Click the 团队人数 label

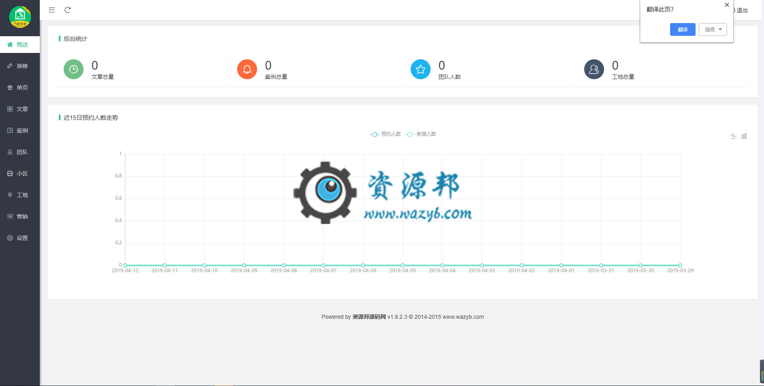(450, 77)
